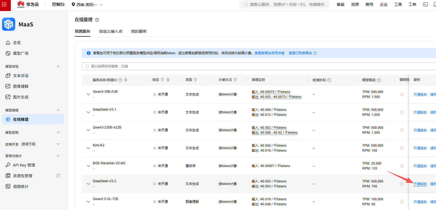Click 开通服务 for Qwen3-30B-A3B
The image size is (436, 210).
click(420, 94)
